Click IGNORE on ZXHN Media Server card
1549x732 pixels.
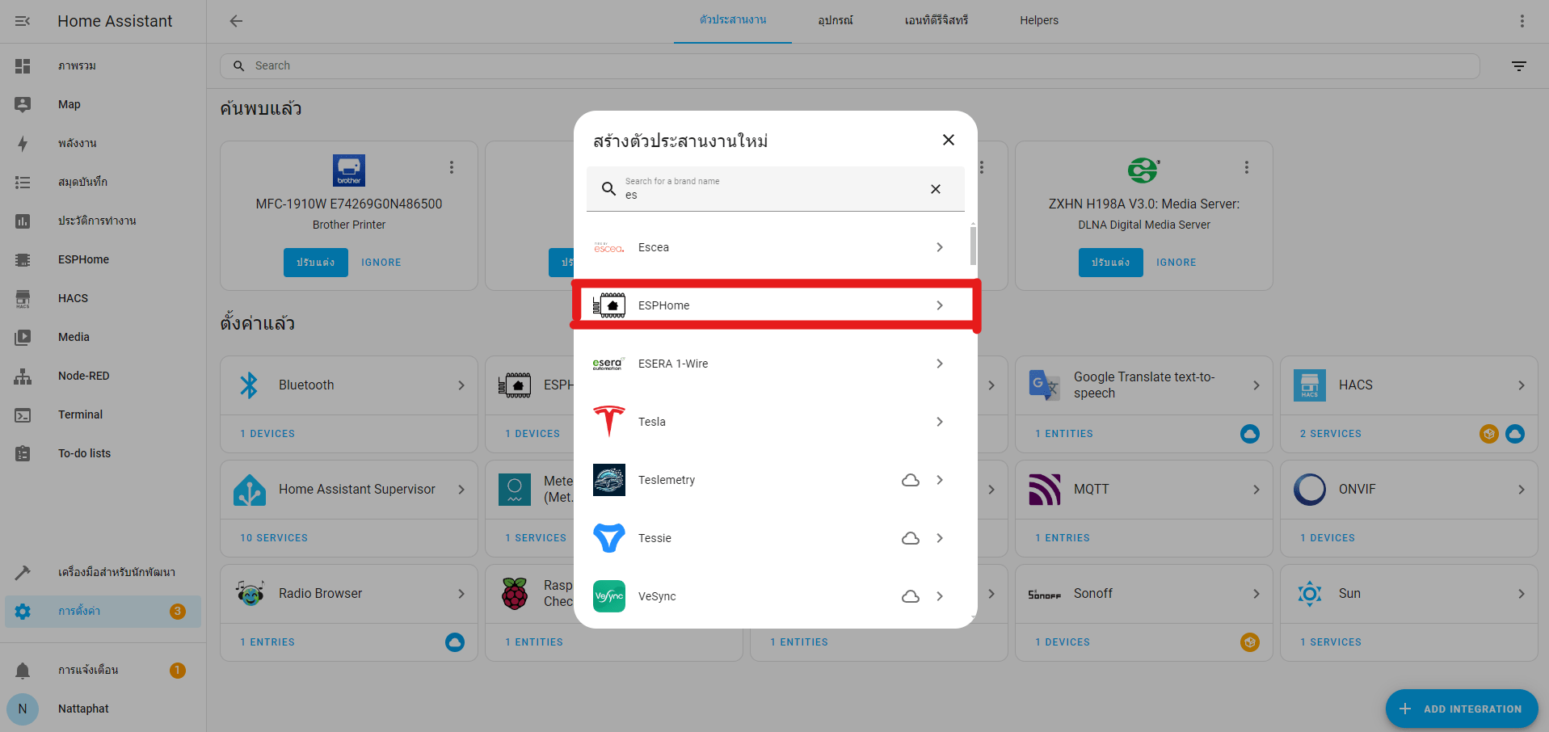coord(1176,263)
